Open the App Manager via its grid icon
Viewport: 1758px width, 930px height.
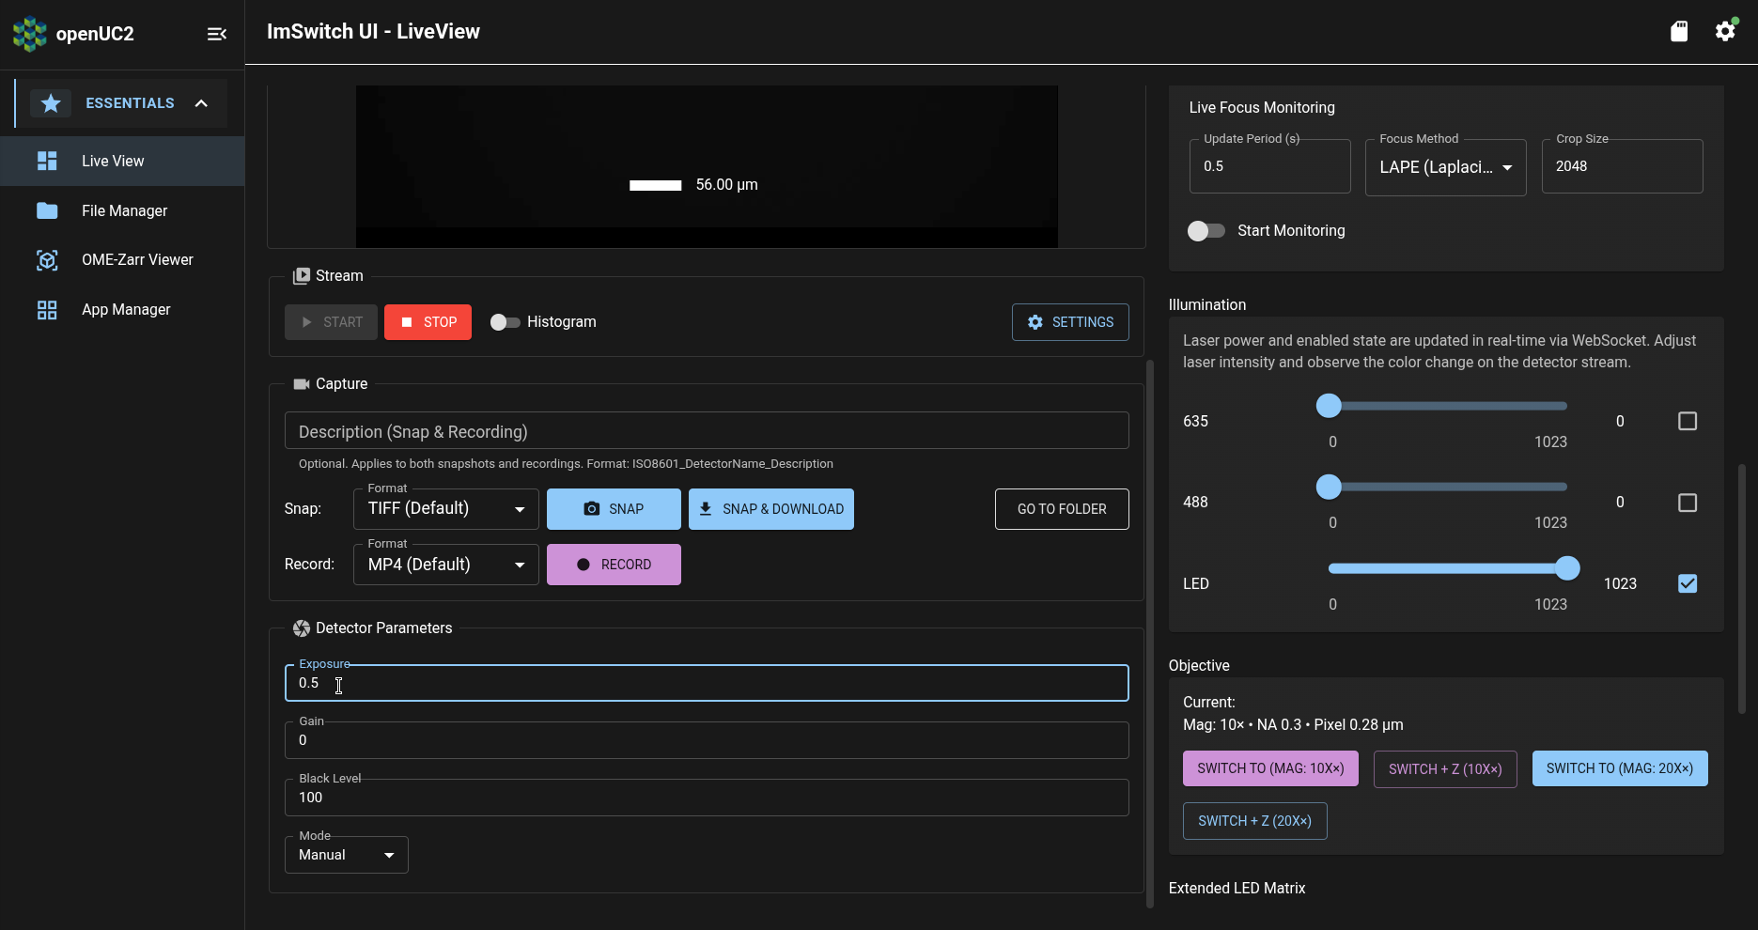point(47,309)
